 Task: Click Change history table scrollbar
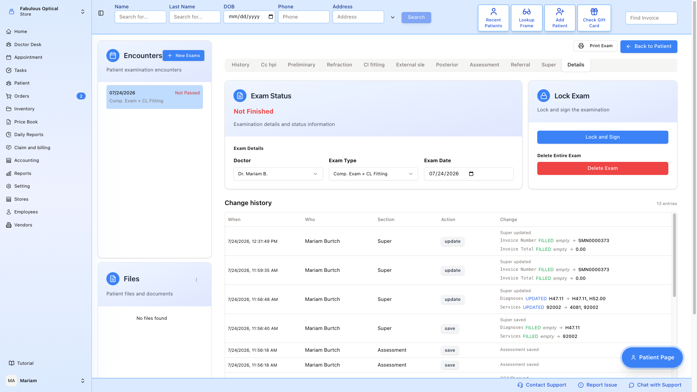pos(674,255)
